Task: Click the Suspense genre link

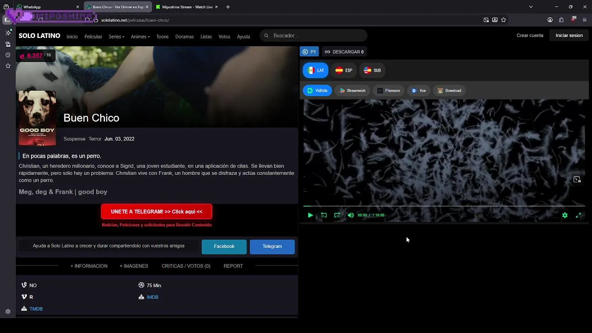Action: coord(74,139)
